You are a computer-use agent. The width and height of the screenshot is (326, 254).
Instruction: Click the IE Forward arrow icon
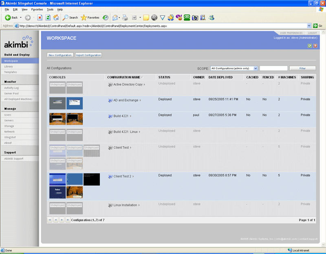[28, 18]
